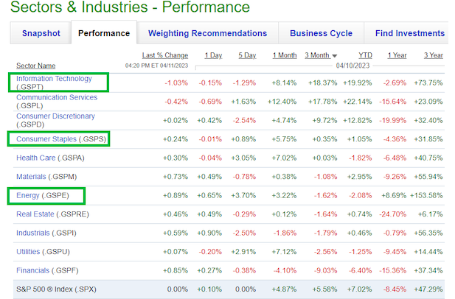Click Health Care 5 Day value +3.05%
The width and height of the screenshot is (455, 299).
(x=243, y=158)
